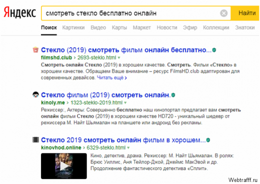This screenshot has height=184, width=260.
Task: Click the face favicon of the kinoly.me result
Action: [35, 94]
